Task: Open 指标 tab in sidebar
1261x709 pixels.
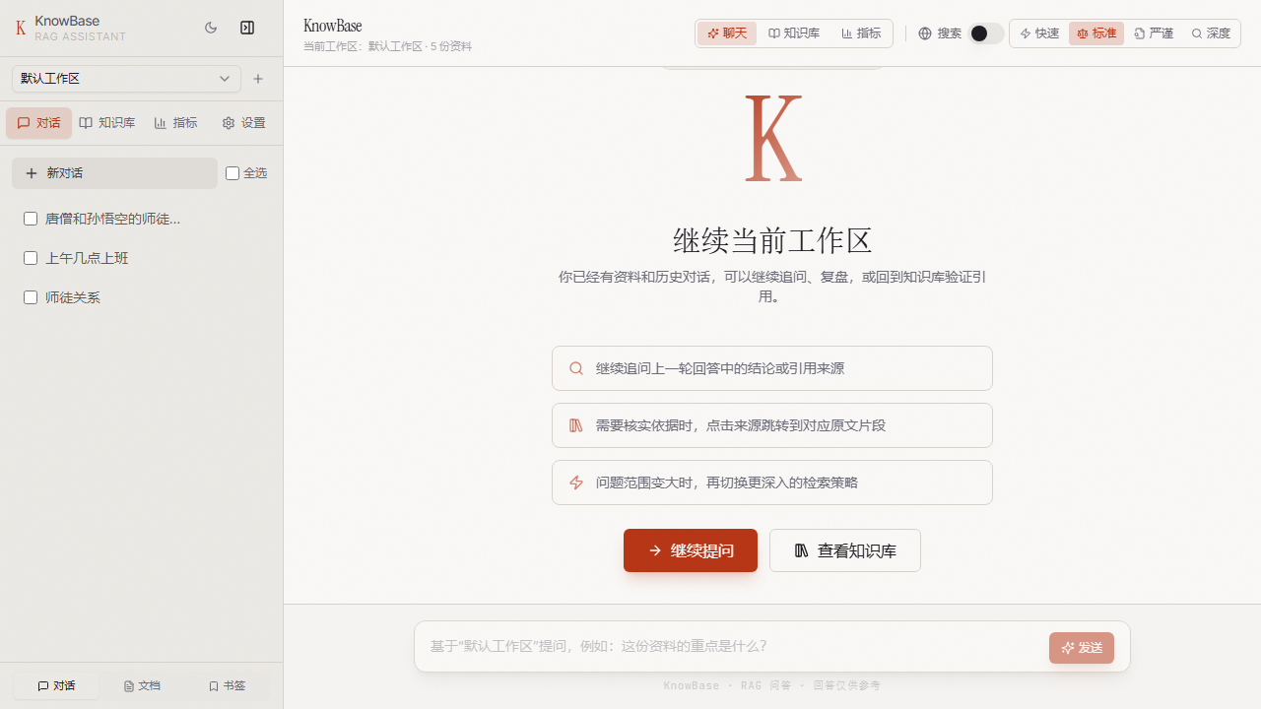Action: (176, 123)
